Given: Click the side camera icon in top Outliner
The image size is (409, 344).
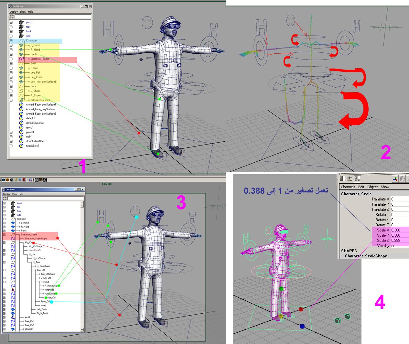Looking at the screenshot, I should pyautogui.click(x=21, y=36).
